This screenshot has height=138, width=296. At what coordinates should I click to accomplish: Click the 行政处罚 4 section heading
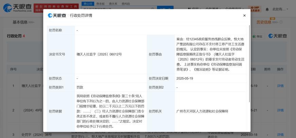pos(16,36)
